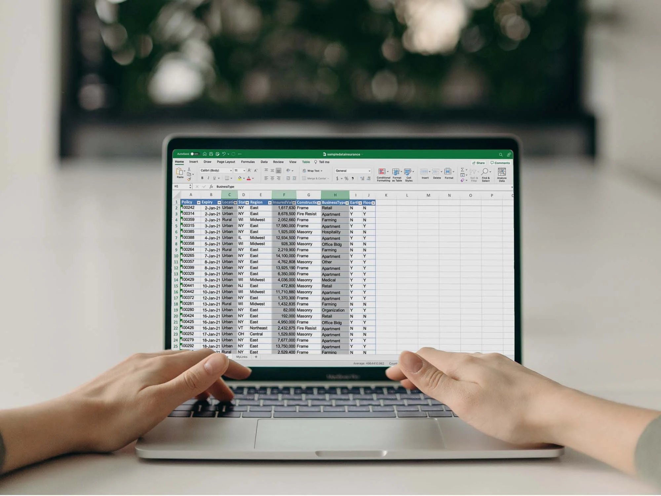Expand the Region column filter arrow

(269, 202)
